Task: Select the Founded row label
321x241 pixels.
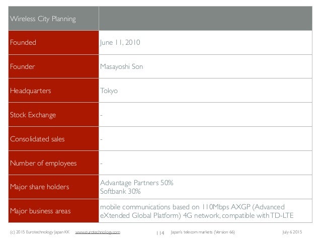Action: click(x=23, y=43)
